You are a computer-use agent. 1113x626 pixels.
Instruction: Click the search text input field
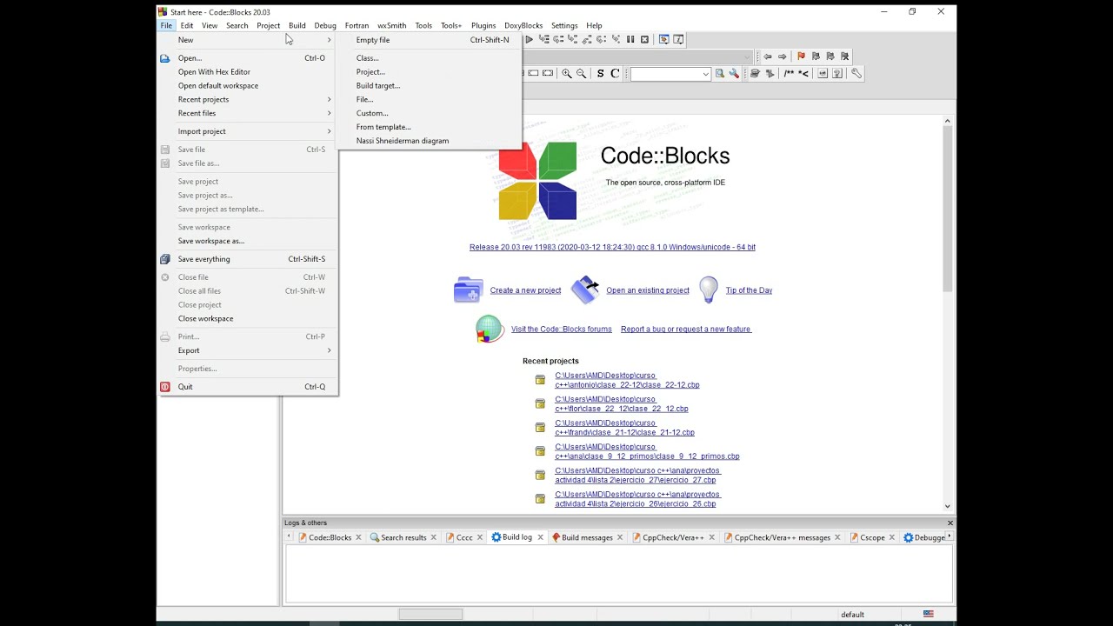[665, 74]
